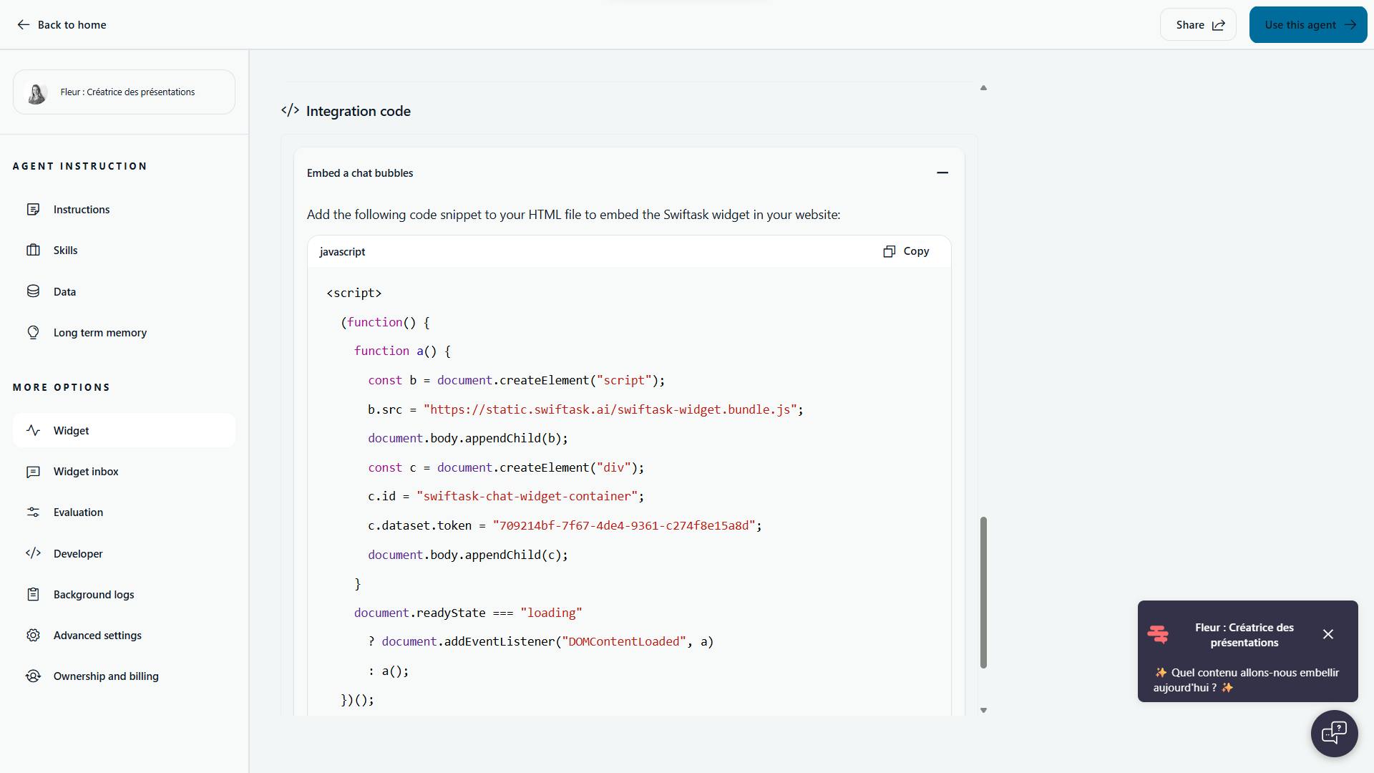Screen dimensions: 1374x773
Task: Open Widget inbox chat icon
Action: pos(34,471)
